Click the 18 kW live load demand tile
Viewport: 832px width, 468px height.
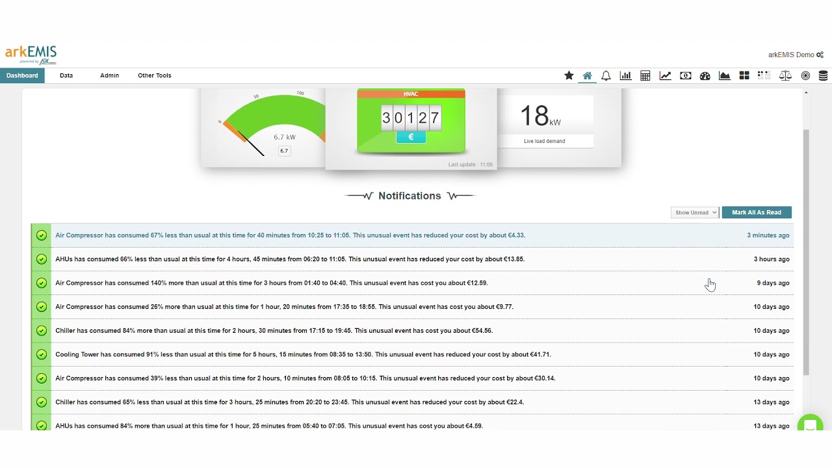click(545, 122)
